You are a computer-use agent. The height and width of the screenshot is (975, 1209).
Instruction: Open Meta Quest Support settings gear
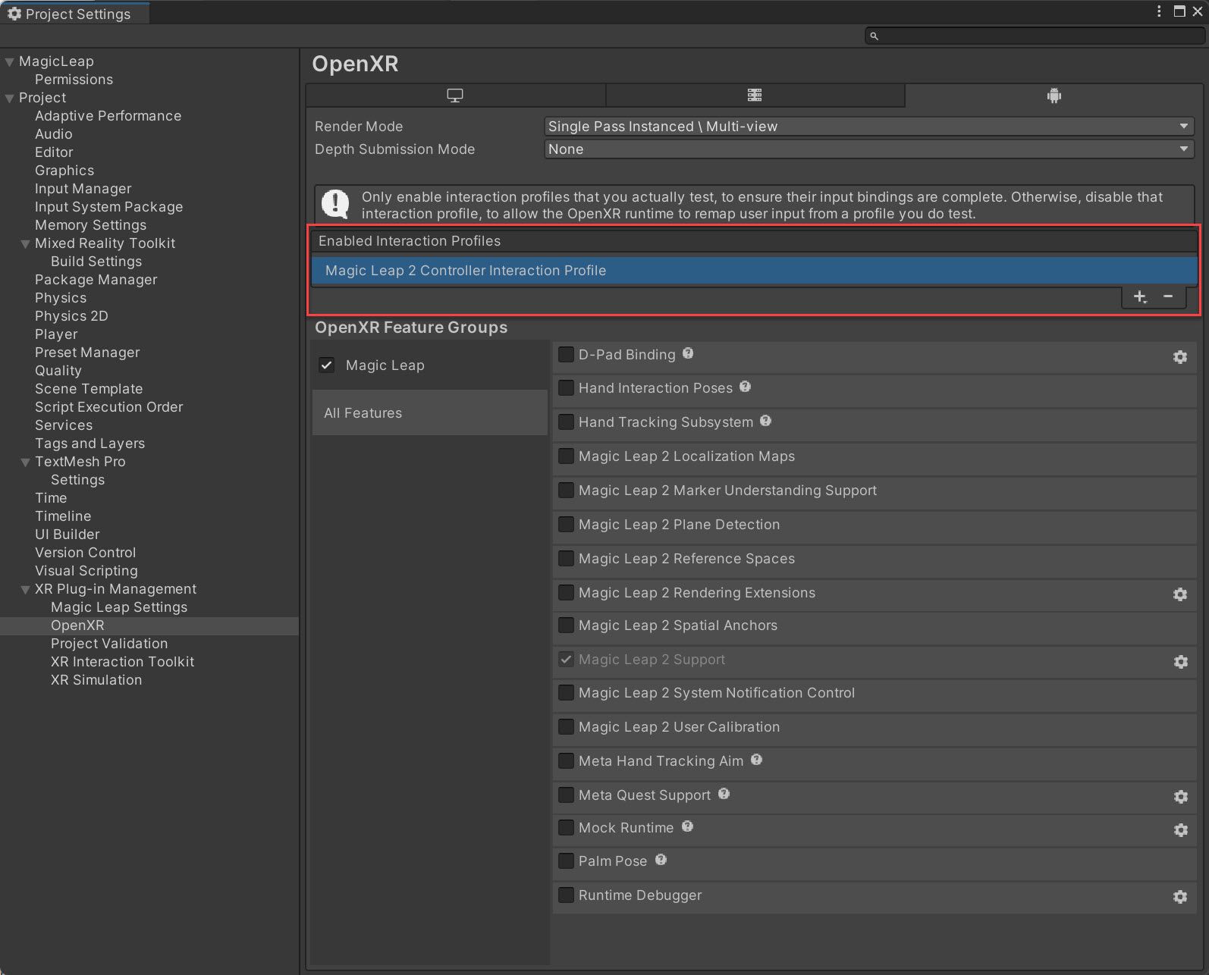(x=1179, y=797)
